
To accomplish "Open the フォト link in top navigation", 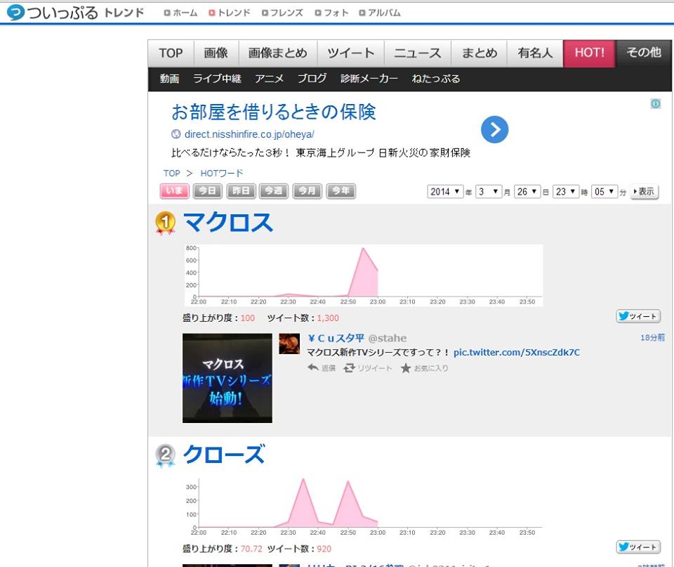I will tap(331, 13).
